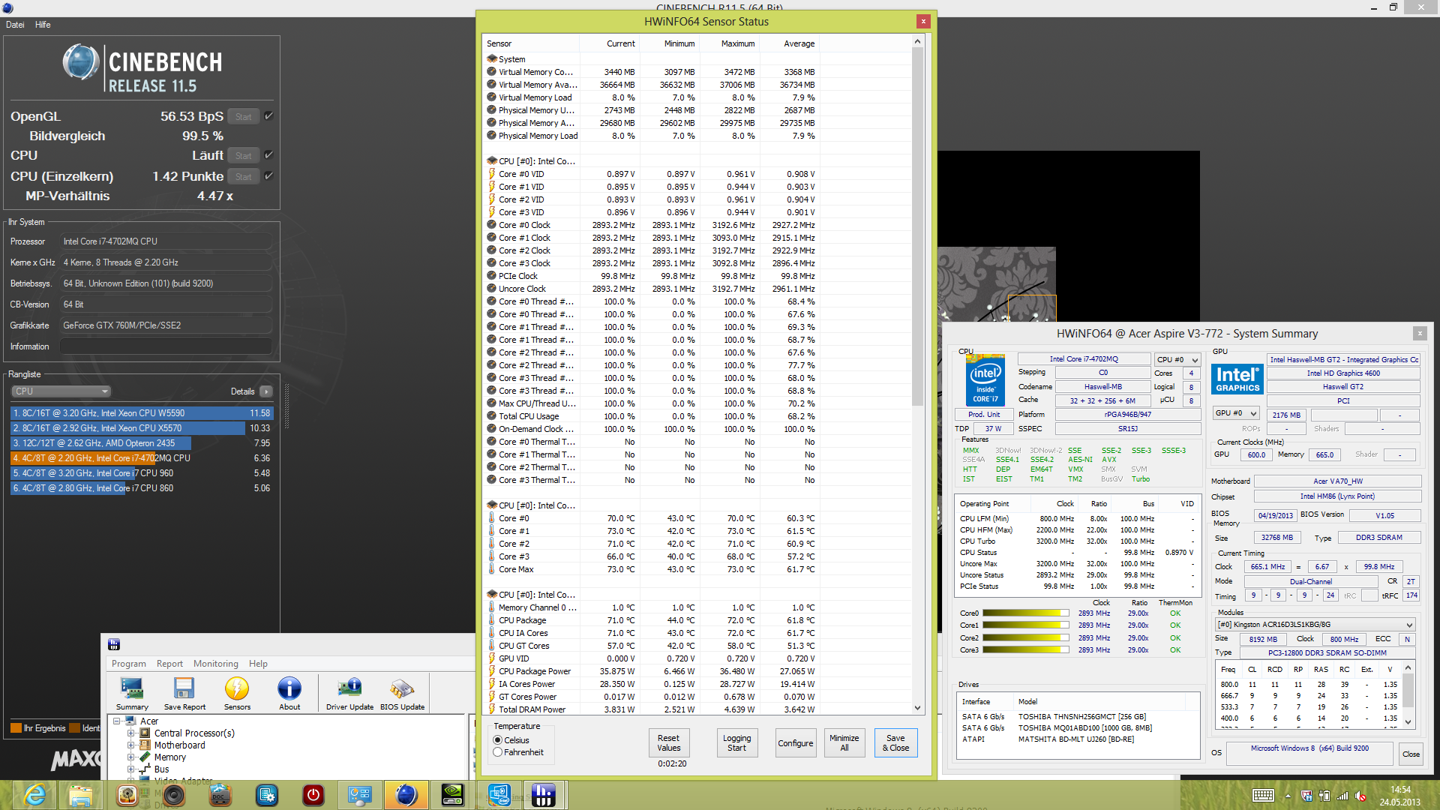Click Details arrow icon in Rangliste
This screenshot has height=810, width=1440.
click(x=266, y=391)
